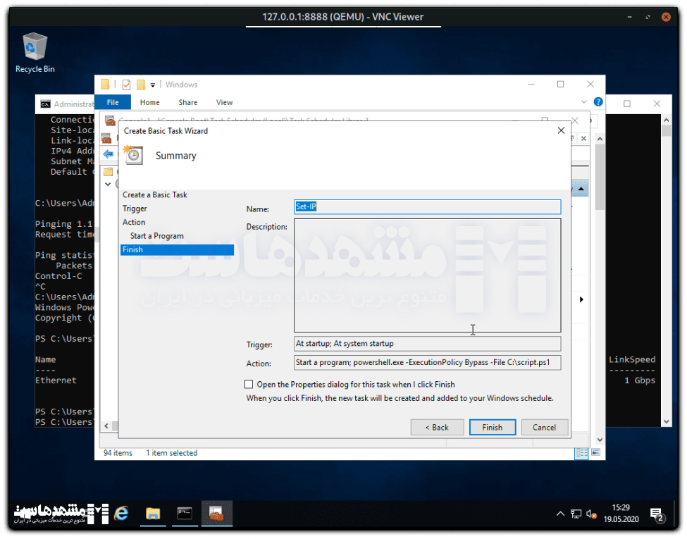Click the Finish button in the wizard
The image size is (687, 539).
493,427
